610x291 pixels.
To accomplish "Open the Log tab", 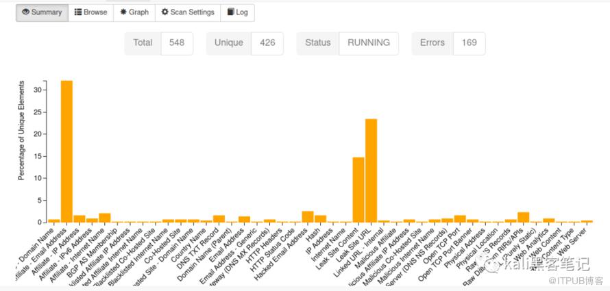I will click(237, 12).
